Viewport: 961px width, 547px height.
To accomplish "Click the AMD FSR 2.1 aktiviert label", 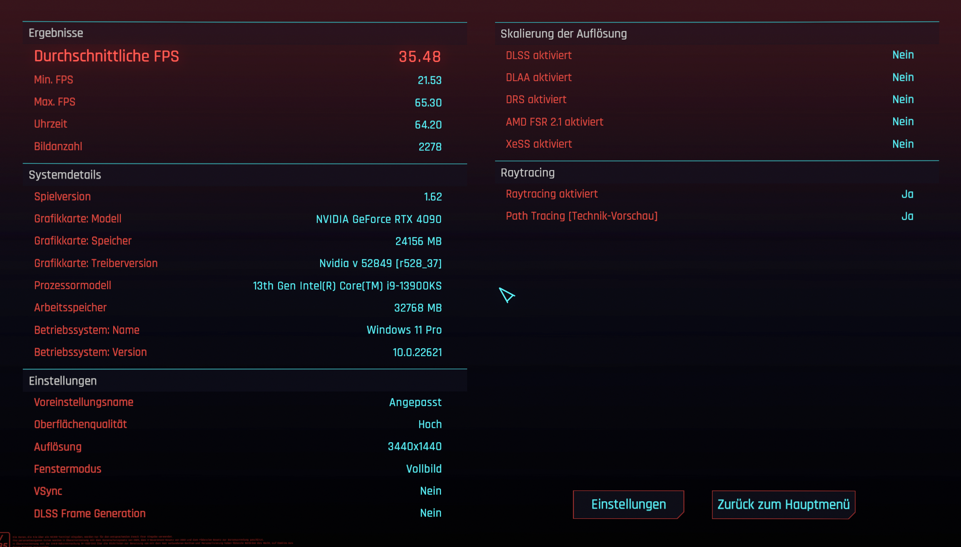I will tap(554, 122).
